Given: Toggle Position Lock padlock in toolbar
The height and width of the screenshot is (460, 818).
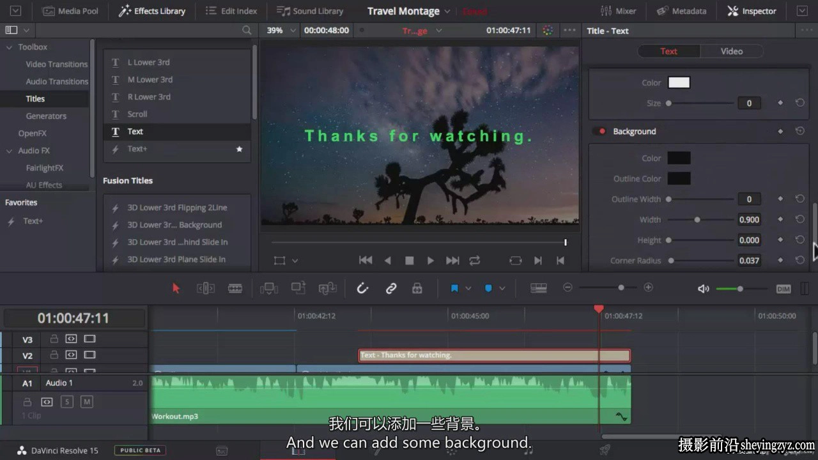Looking at the screenshot, I should (417, 288).
